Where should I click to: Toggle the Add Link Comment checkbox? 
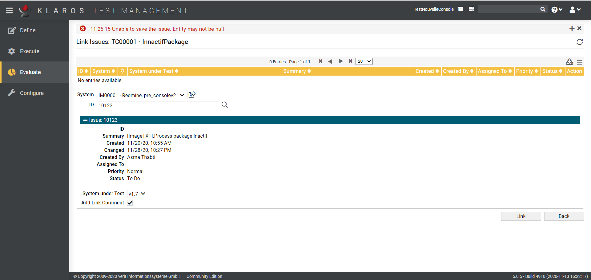pyautogui.click(x=130, y=203)
